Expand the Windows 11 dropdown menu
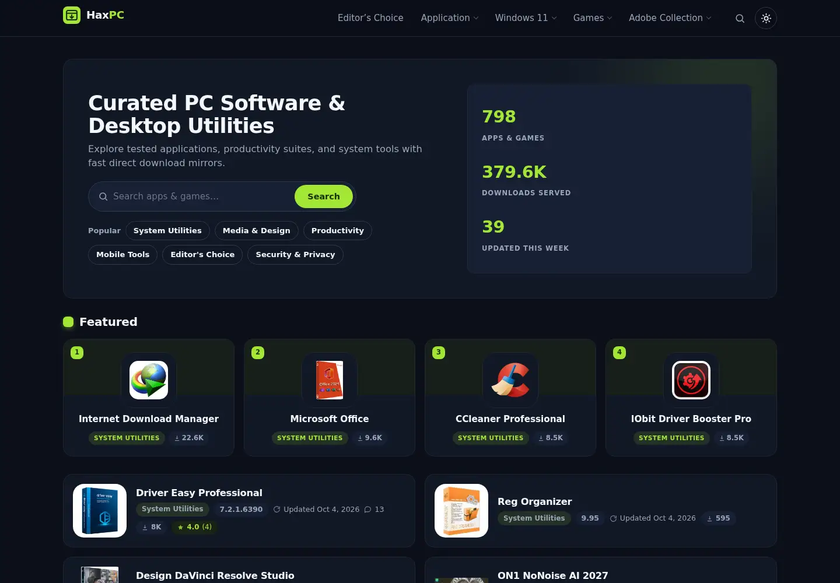 [x=526, y=18]
